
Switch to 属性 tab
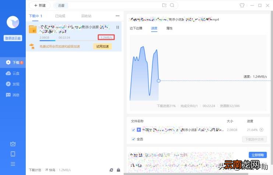coord(169,28)
